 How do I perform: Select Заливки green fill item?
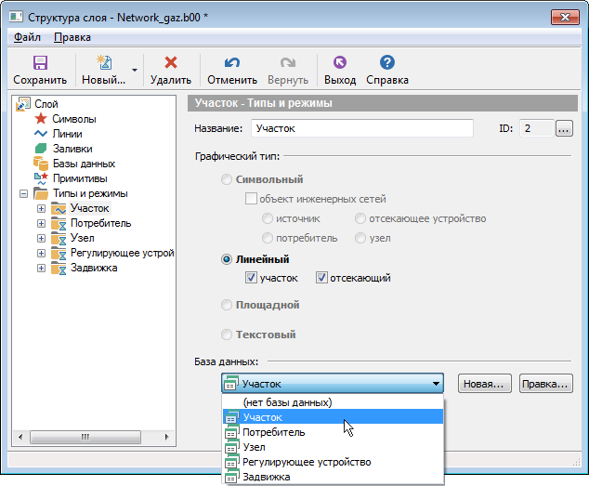tap(41, 149)
